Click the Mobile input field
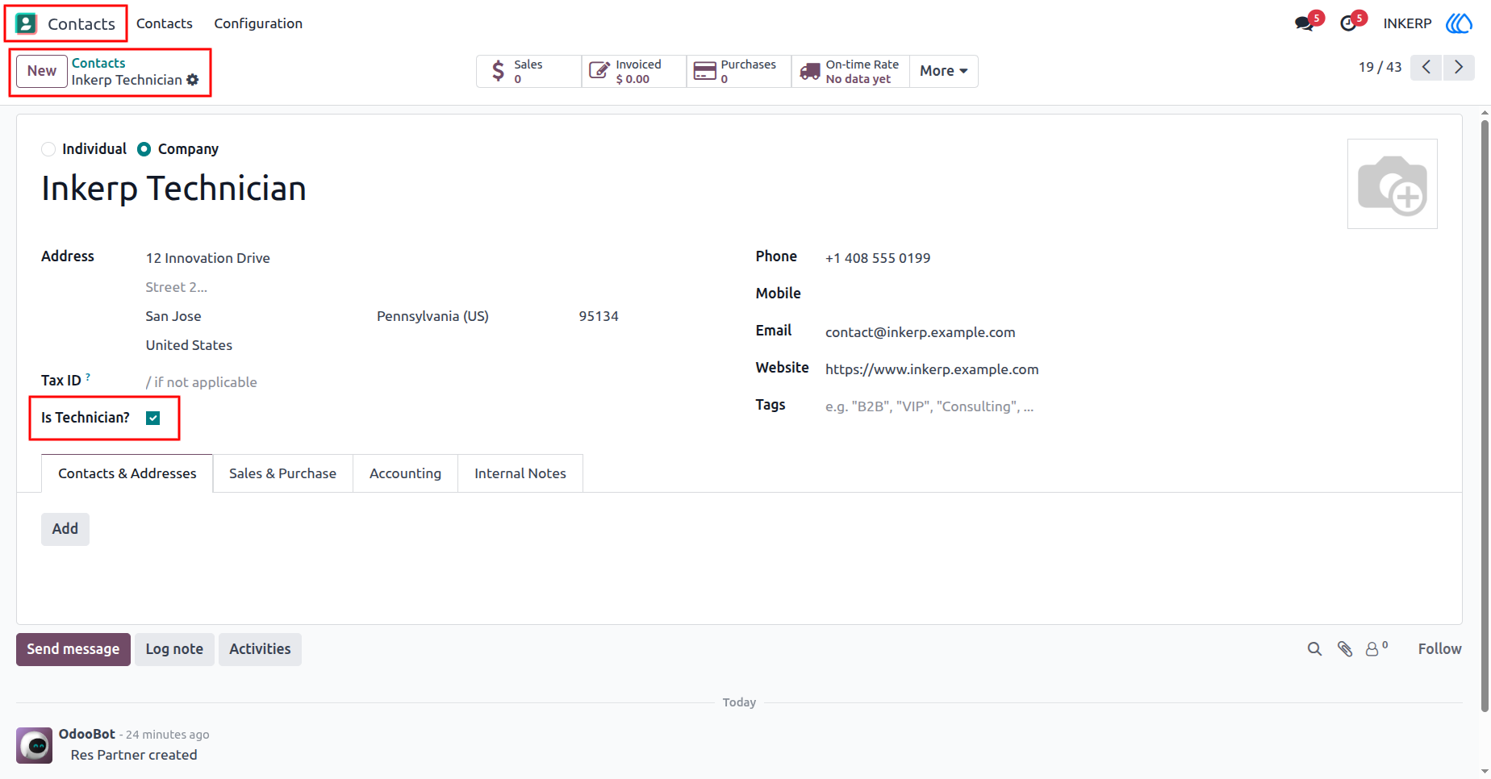Screen dimensions: 1491x779 coord(1131,294)
